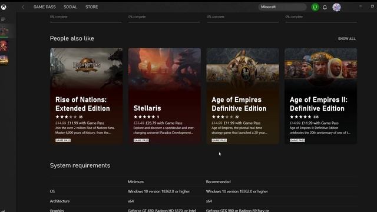Open notifications bell
Screen dimensions: 377x212
325,7
